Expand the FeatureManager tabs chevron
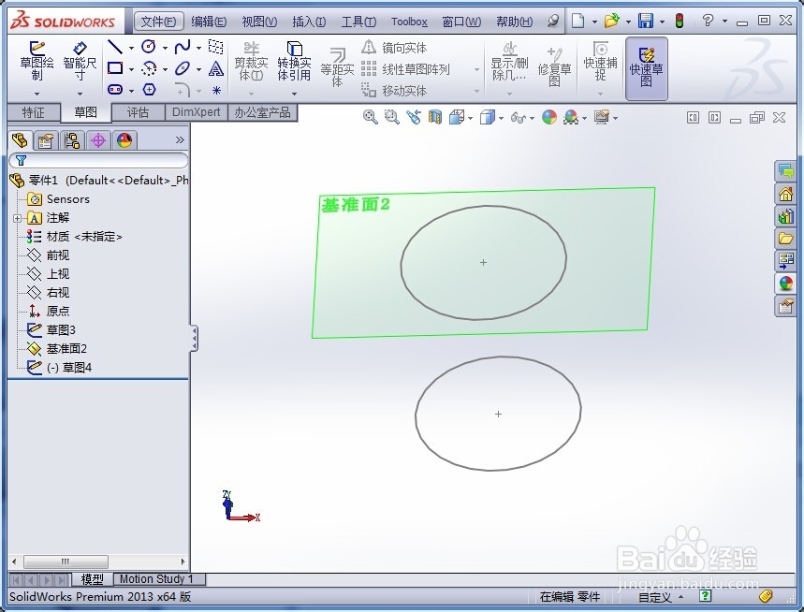The image size is (804, 612). pos(180,140)
